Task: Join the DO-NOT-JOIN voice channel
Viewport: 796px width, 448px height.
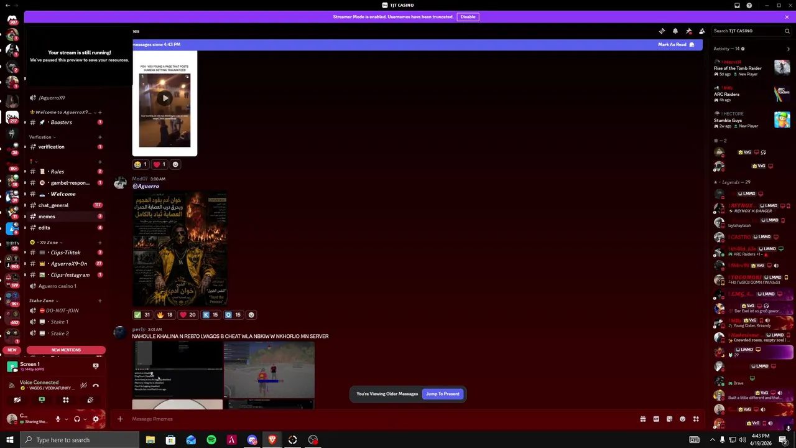Action: [65, 310]
